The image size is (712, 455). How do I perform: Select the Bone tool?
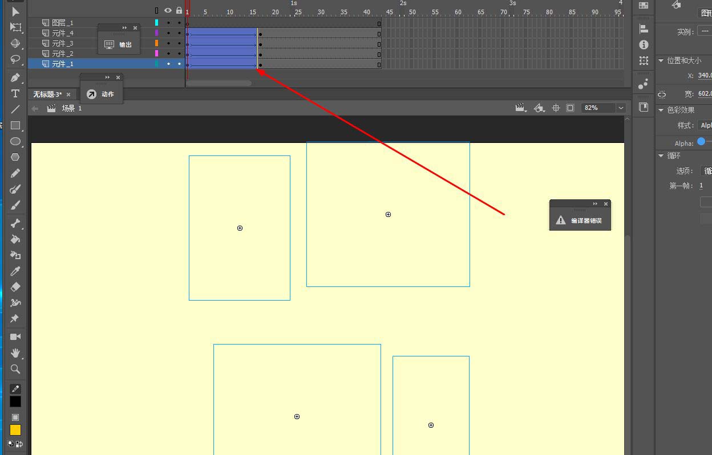(15, 223)
